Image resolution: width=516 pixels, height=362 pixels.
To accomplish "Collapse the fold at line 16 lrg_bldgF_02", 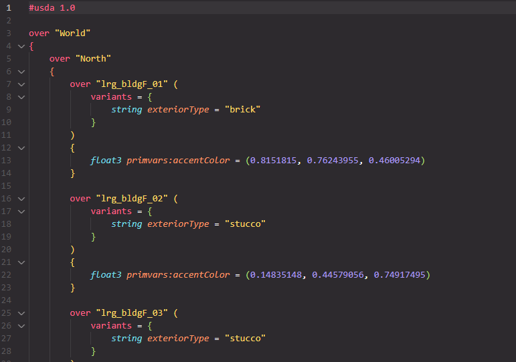I will click(21, 199).
